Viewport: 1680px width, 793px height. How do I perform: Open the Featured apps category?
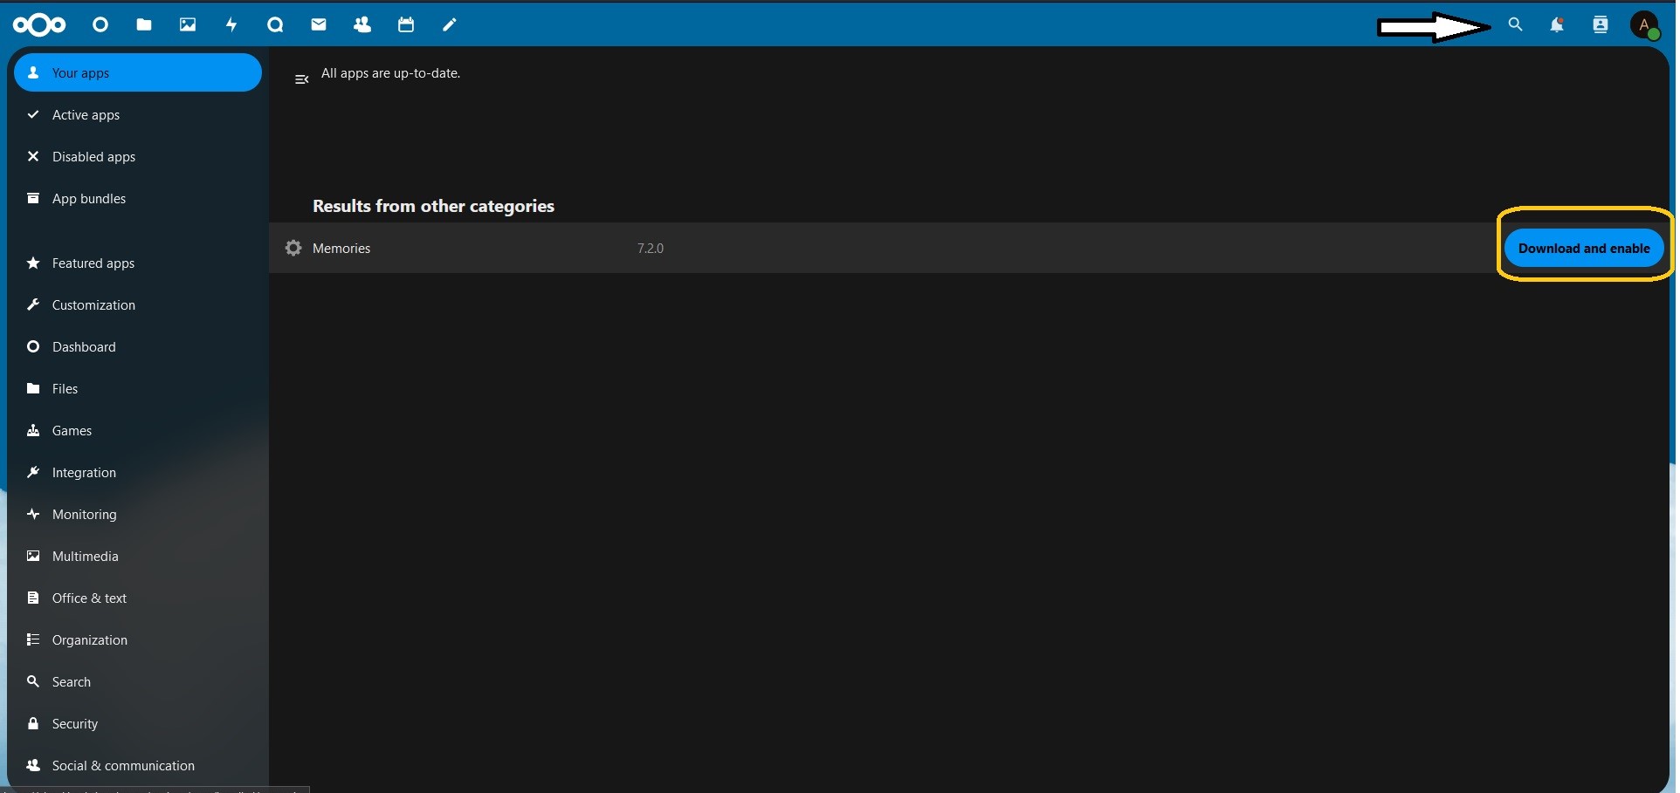tap(93, 263)
